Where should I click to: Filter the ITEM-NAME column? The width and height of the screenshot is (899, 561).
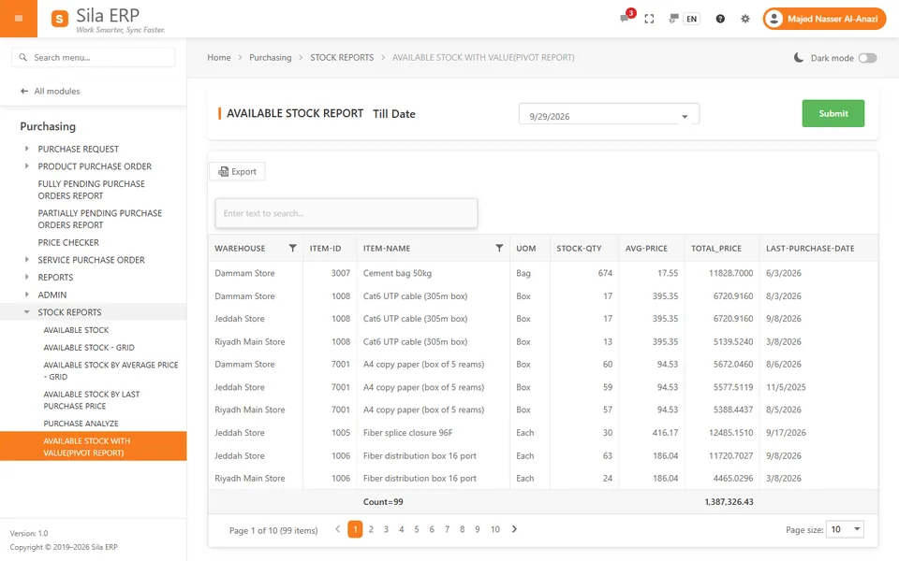point(499,248)
